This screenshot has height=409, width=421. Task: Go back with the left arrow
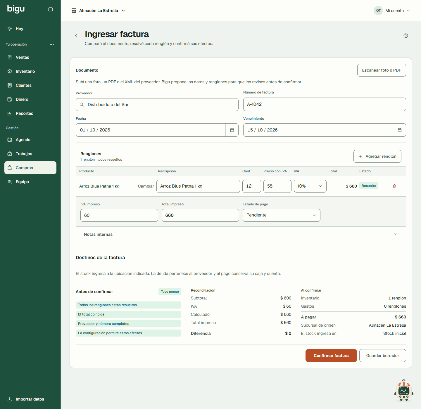point(76,36)
